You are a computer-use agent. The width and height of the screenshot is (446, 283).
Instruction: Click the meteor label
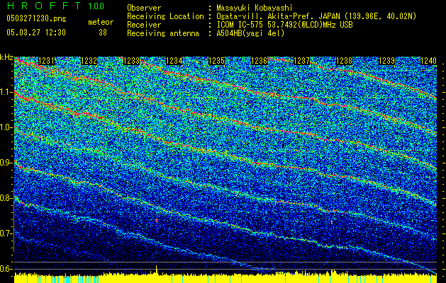101,22
